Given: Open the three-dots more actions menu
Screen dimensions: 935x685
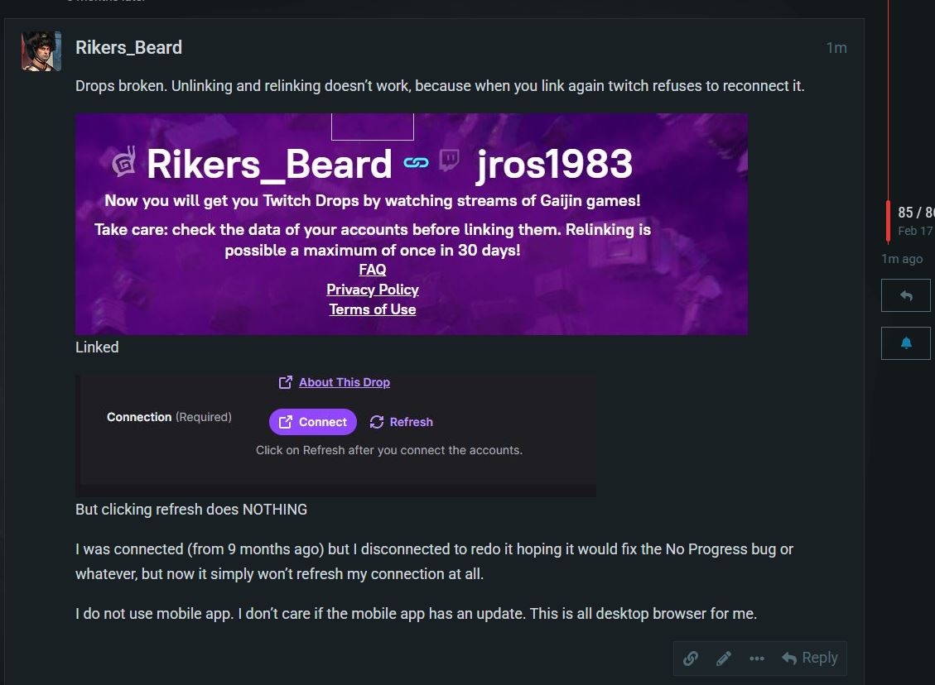Looking at the screenshot, I should click(x=757, y=659).
